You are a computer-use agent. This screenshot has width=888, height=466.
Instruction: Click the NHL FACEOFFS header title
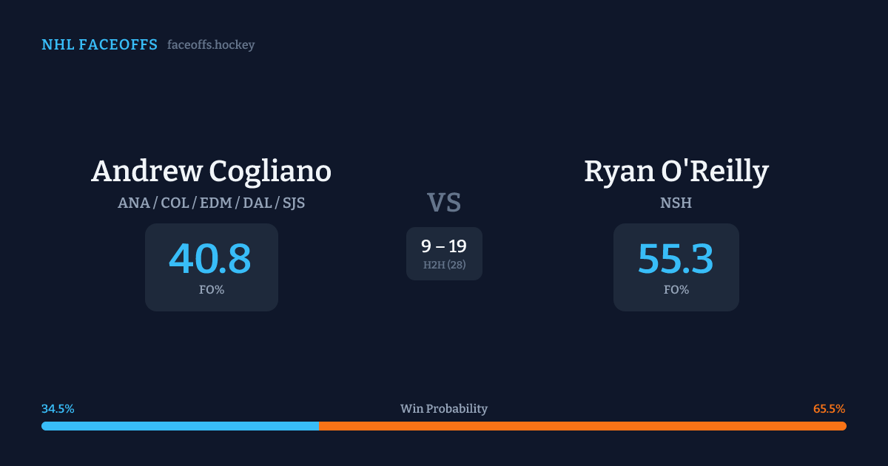coord(99,45)
